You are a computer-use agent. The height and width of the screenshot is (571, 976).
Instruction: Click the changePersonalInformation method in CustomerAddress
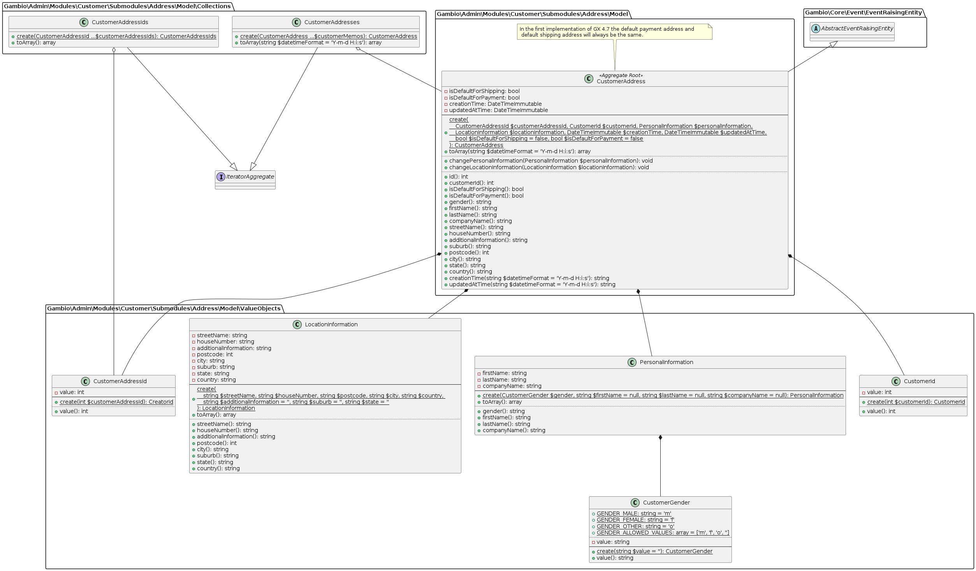point(550,161)
